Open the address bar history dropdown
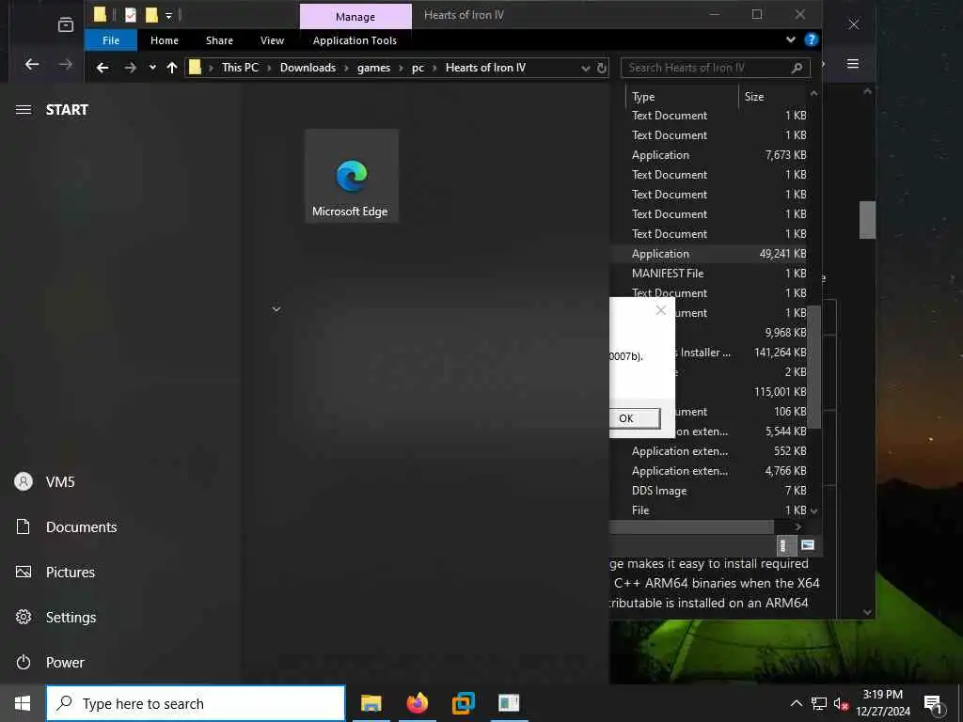963x722 pixels. (x=585, y=68)
